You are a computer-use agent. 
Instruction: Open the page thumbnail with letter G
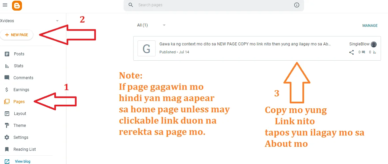147,48
